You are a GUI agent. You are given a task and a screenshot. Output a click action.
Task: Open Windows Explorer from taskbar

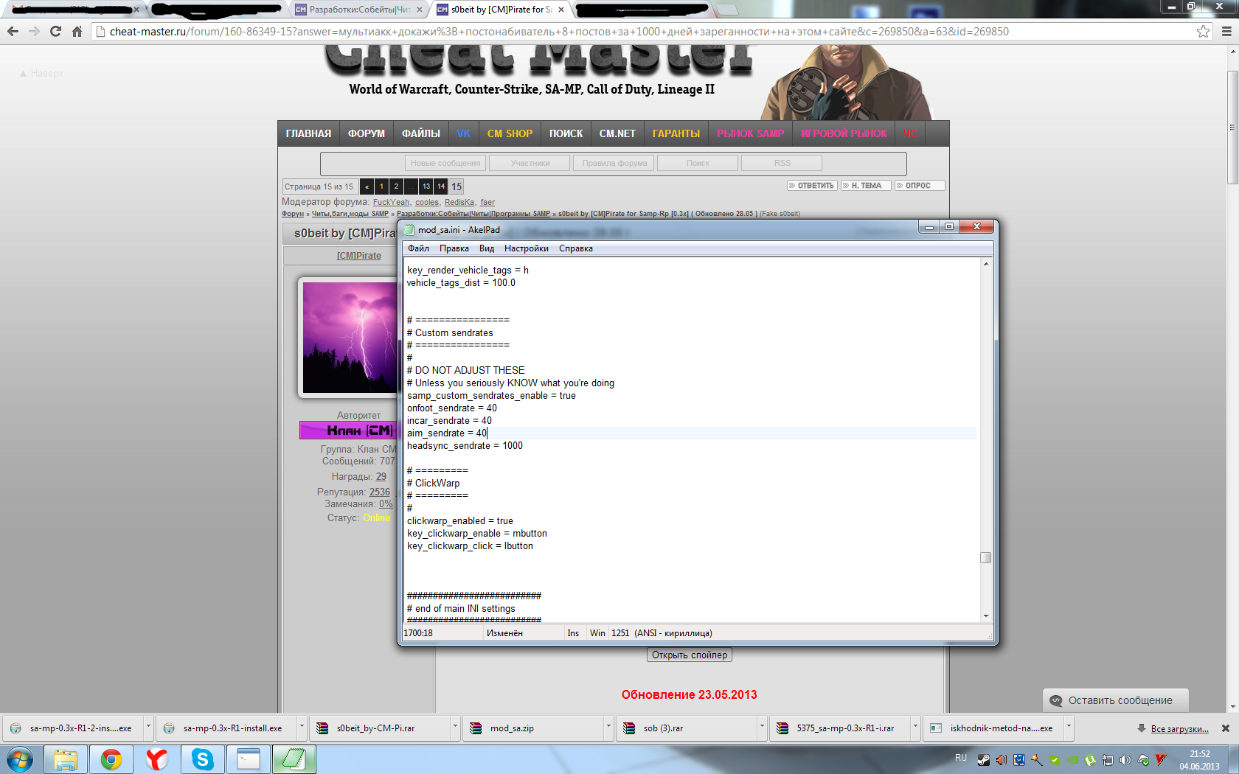pyautogui.click(x=66, y=759)
